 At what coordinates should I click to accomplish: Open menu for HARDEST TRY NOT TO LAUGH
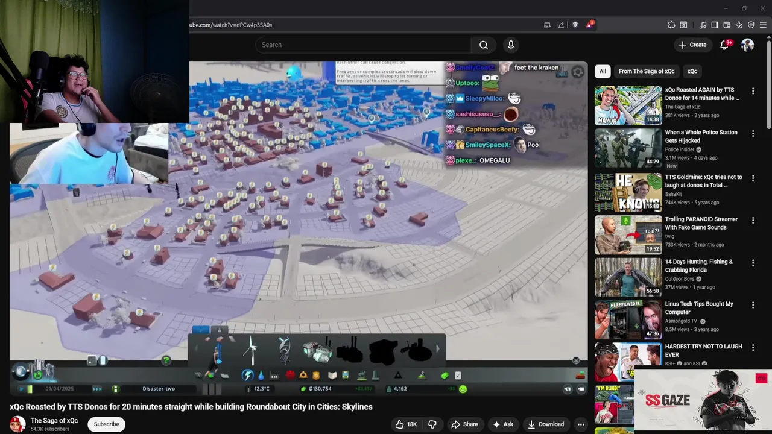coord(753,347)
